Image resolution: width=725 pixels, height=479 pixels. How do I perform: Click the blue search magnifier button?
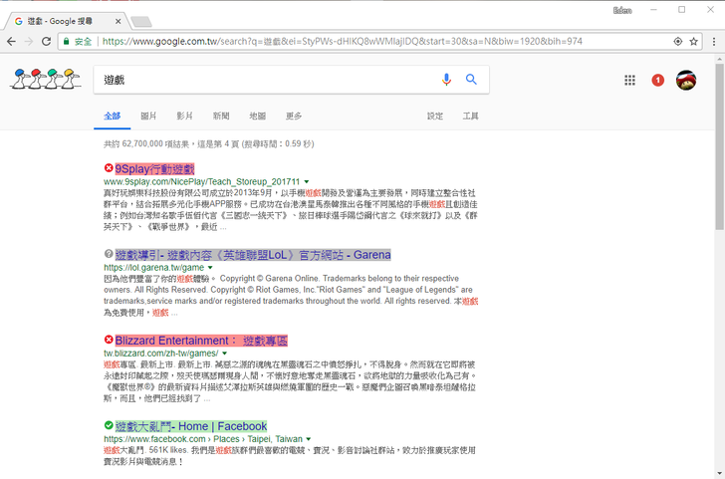click(x=471, y=80)
